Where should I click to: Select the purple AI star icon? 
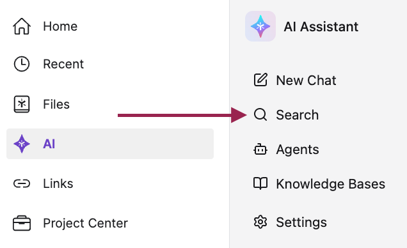pos(22,144)
